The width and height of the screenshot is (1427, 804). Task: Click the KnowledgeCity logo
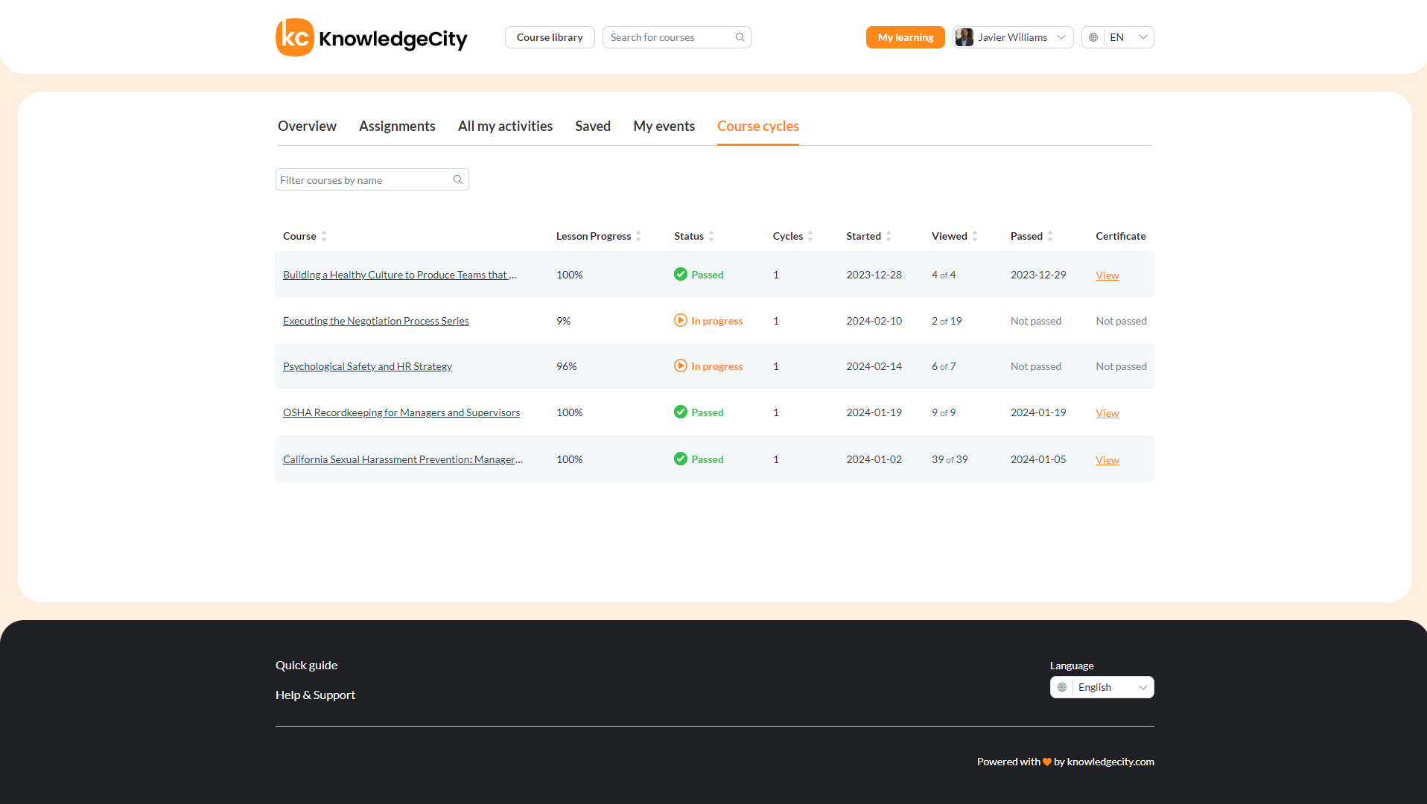370,37
